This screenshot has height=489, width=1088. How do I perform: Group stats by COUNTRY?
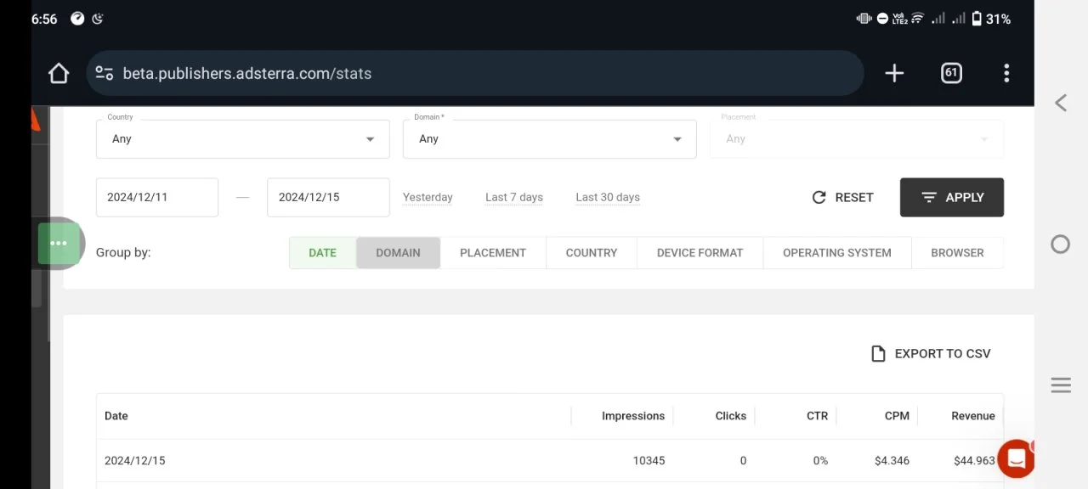pyautogui.click(x=592, y=253)
